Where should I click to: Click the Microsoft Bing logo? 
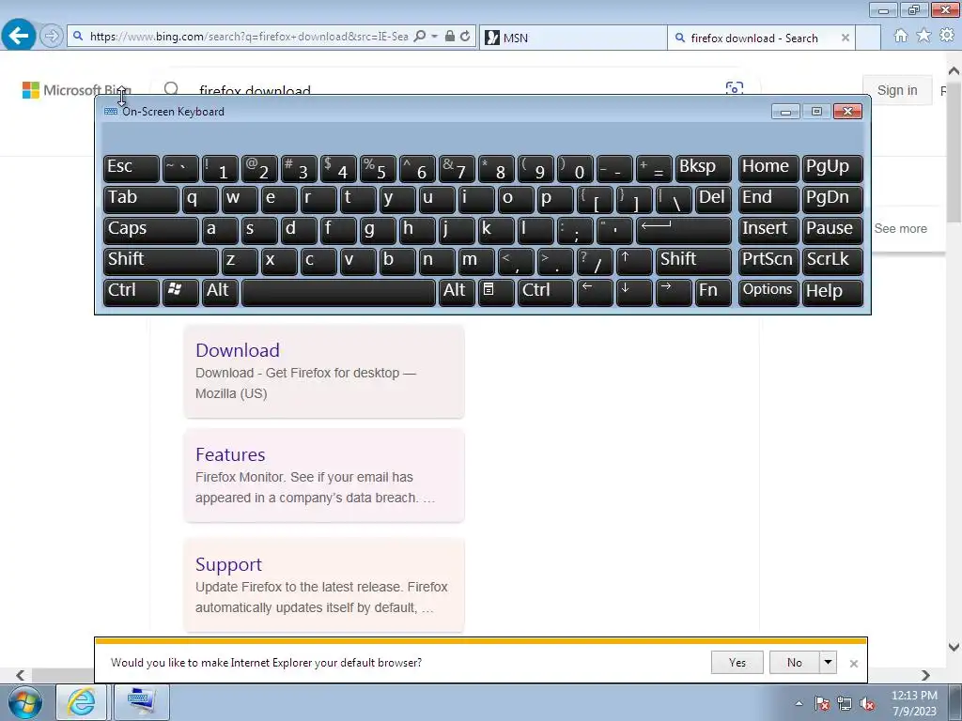point(77,90)
